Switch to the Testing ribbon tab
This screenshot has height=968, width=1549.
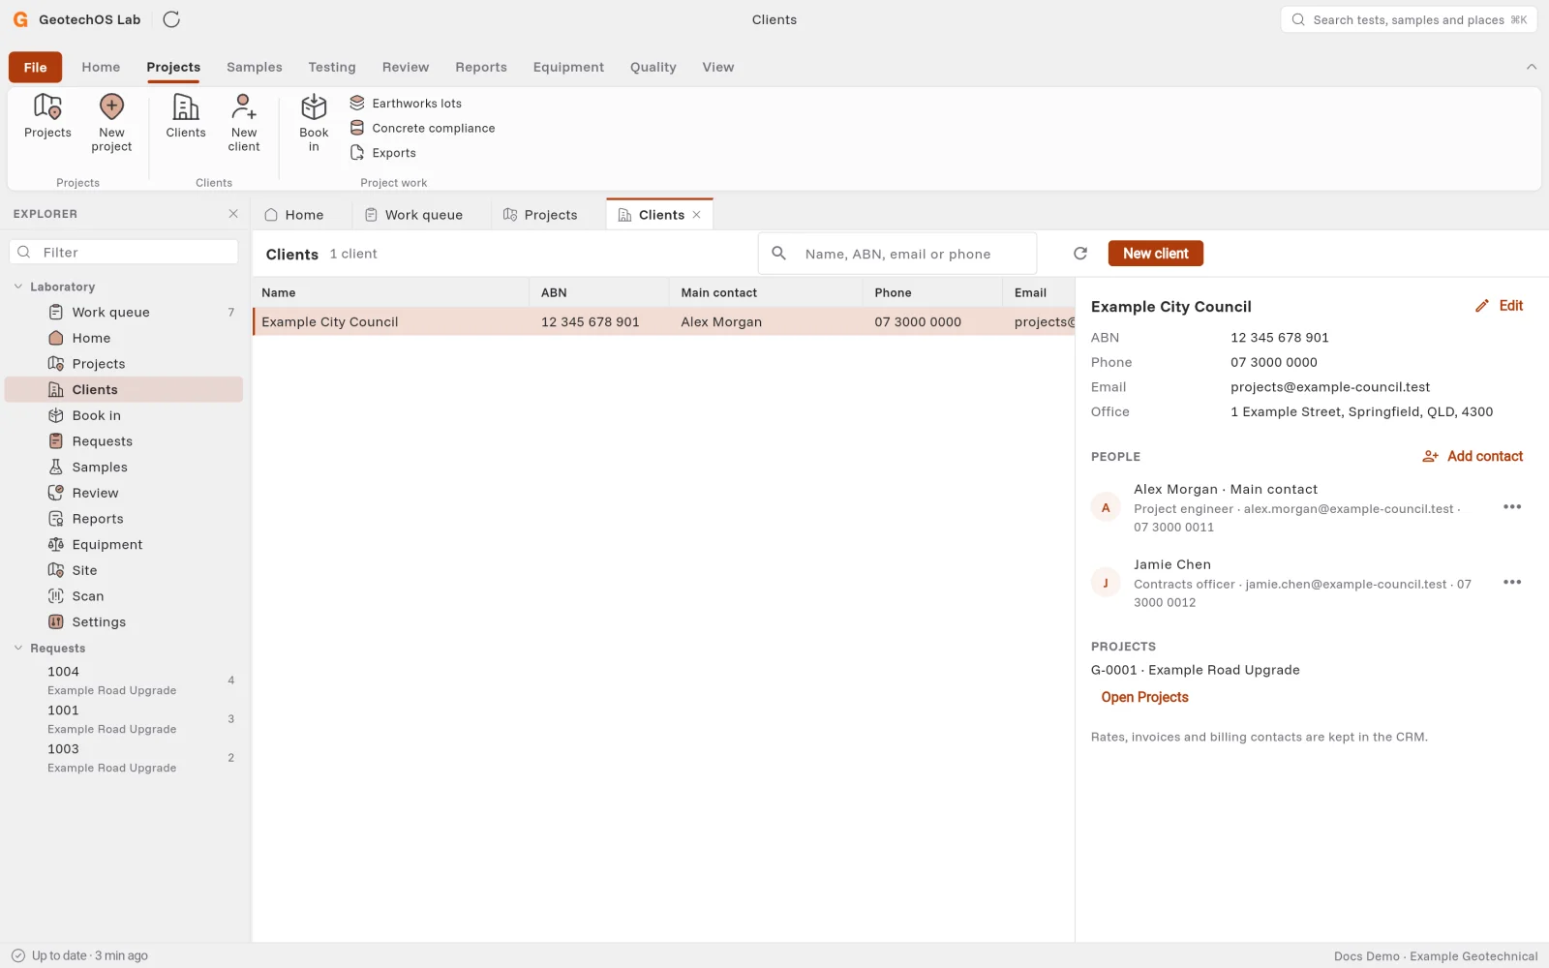tap(332, 67)
